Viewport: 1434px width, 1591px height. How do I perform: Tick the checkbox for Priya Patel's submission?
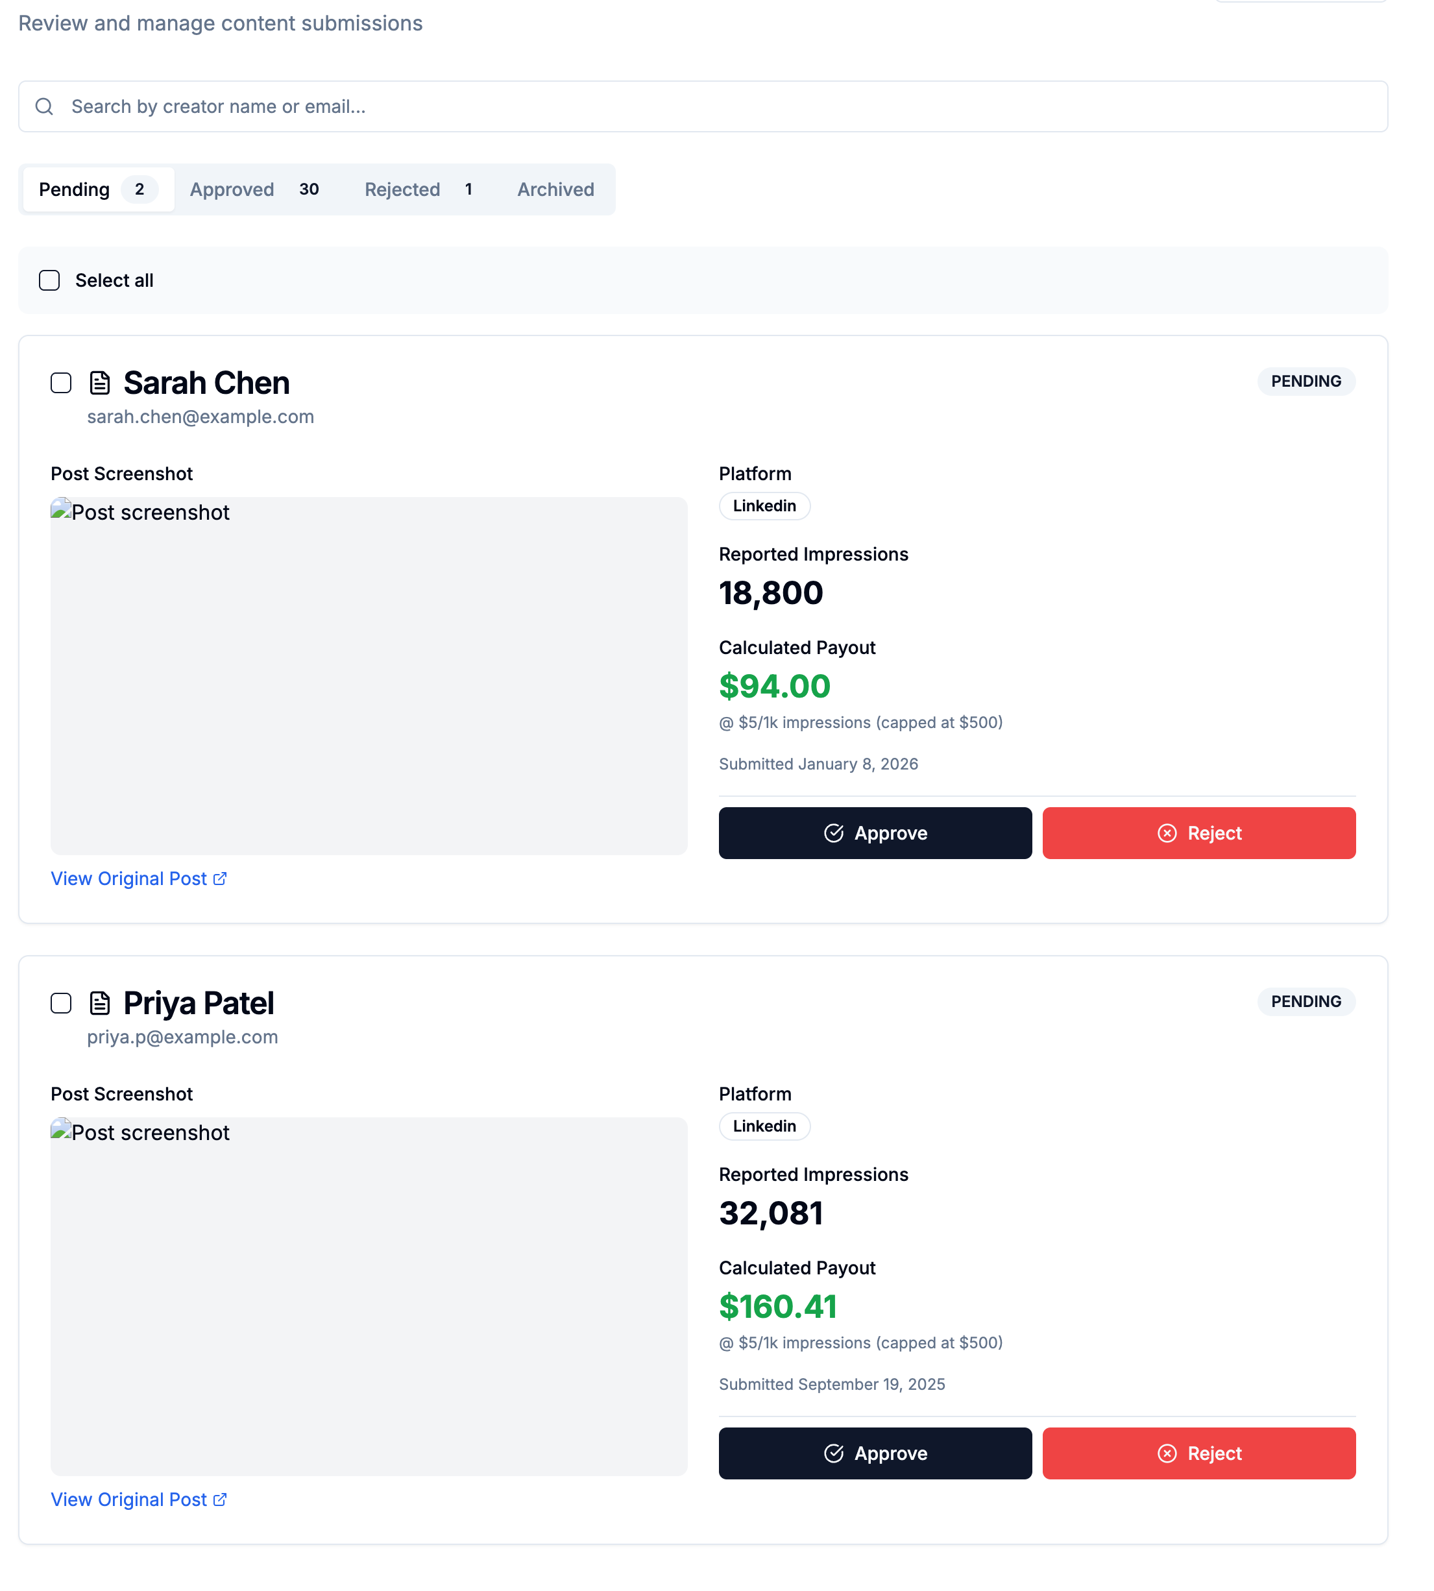pyautogui.click(x=61, y=1003)
